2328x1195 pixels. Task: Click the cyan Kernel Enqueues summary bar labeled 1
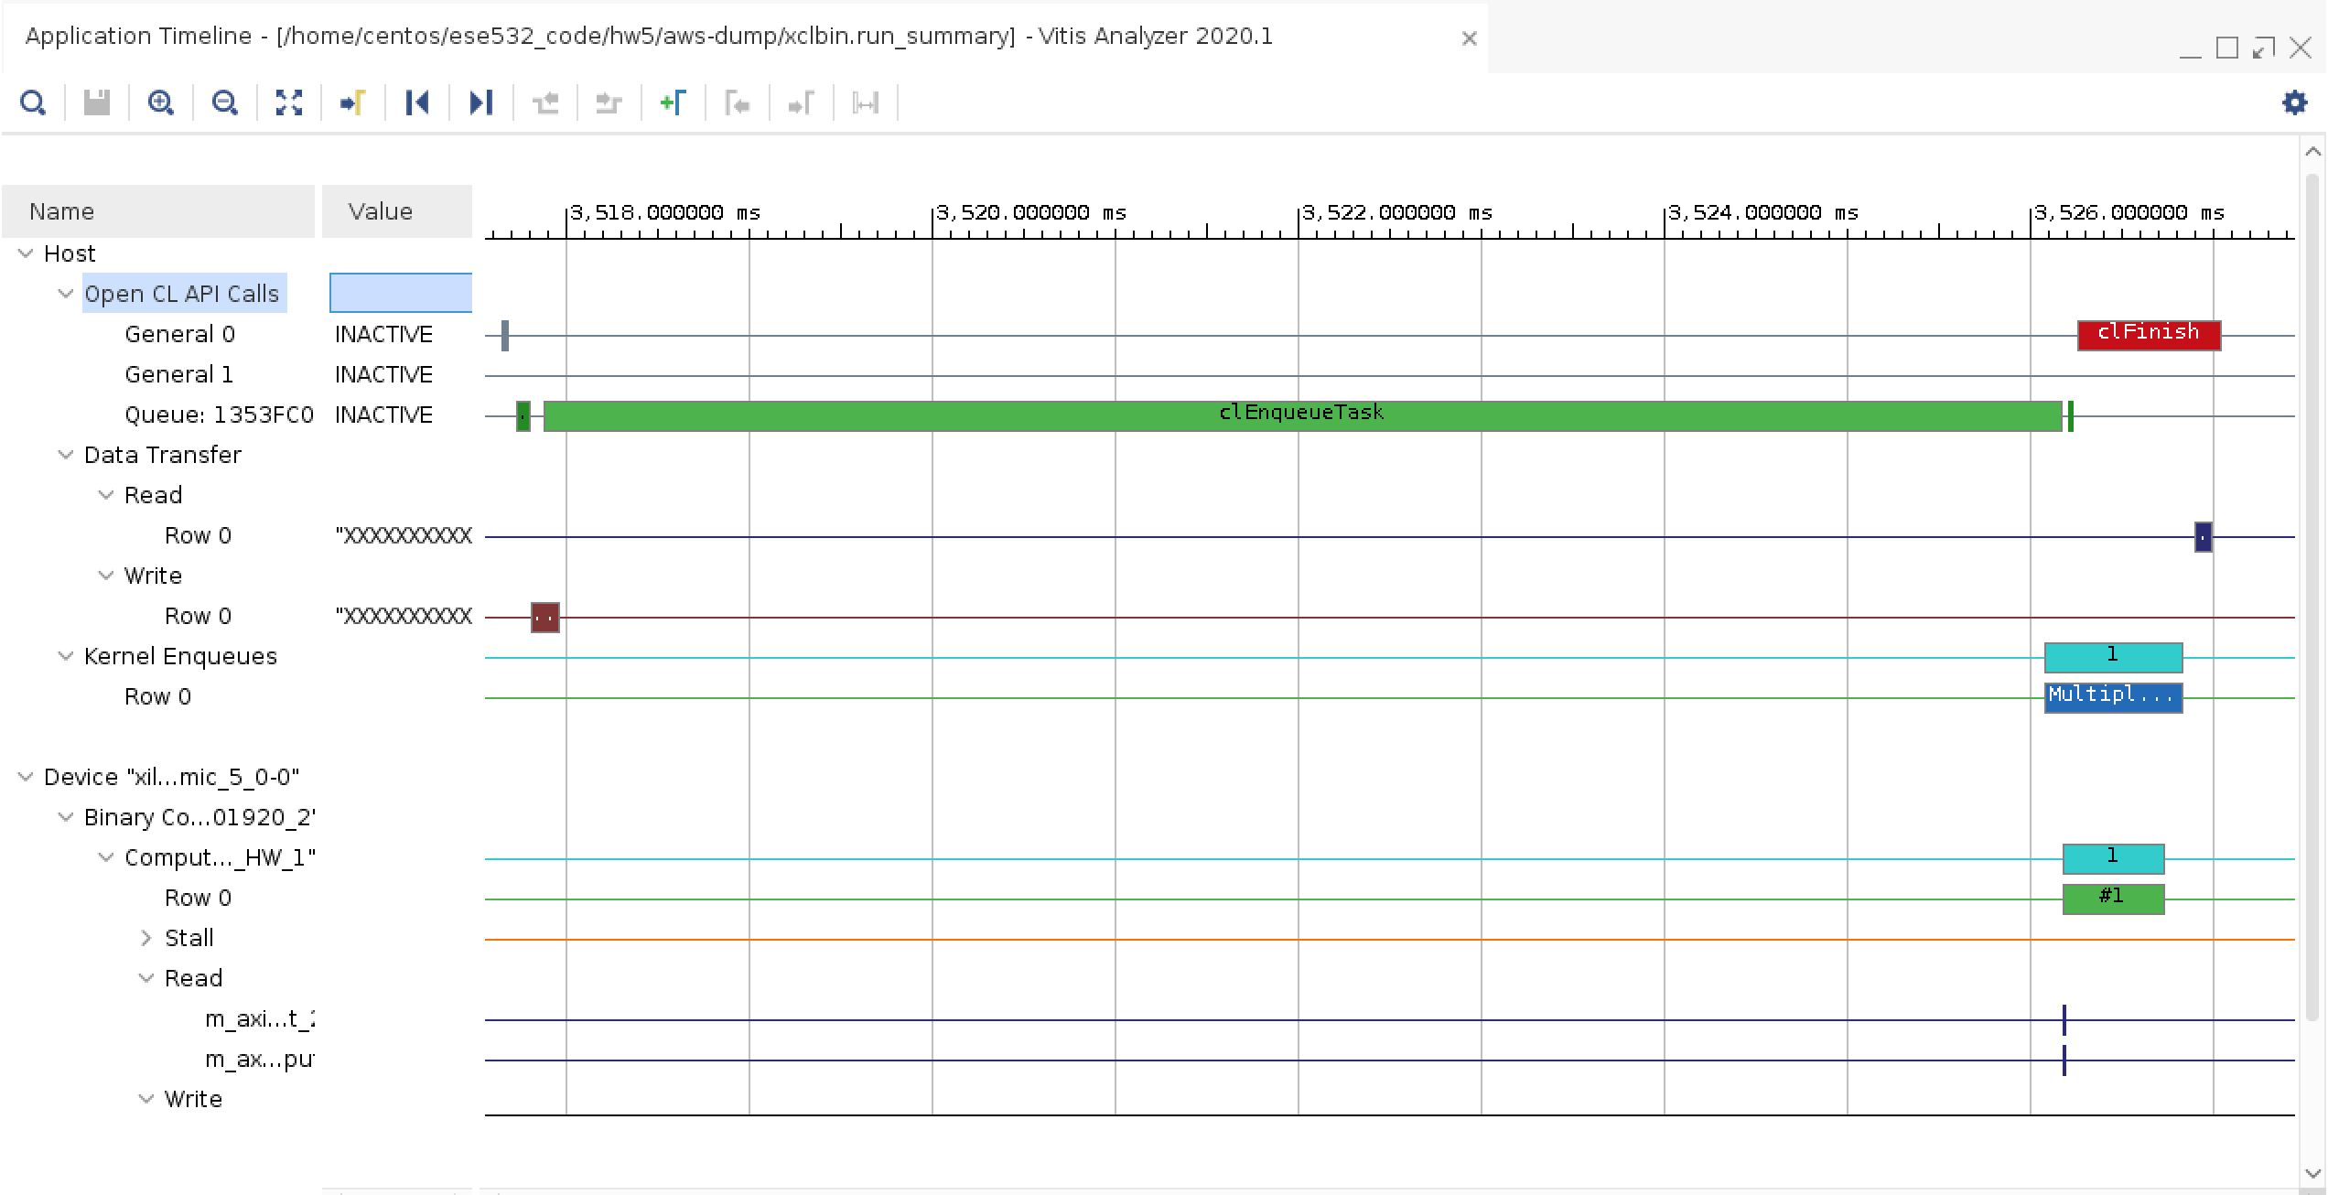tap(2113, 657)
